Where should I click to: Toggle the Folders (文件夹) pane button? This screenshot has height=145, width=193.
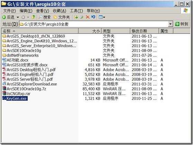point(62,17)
